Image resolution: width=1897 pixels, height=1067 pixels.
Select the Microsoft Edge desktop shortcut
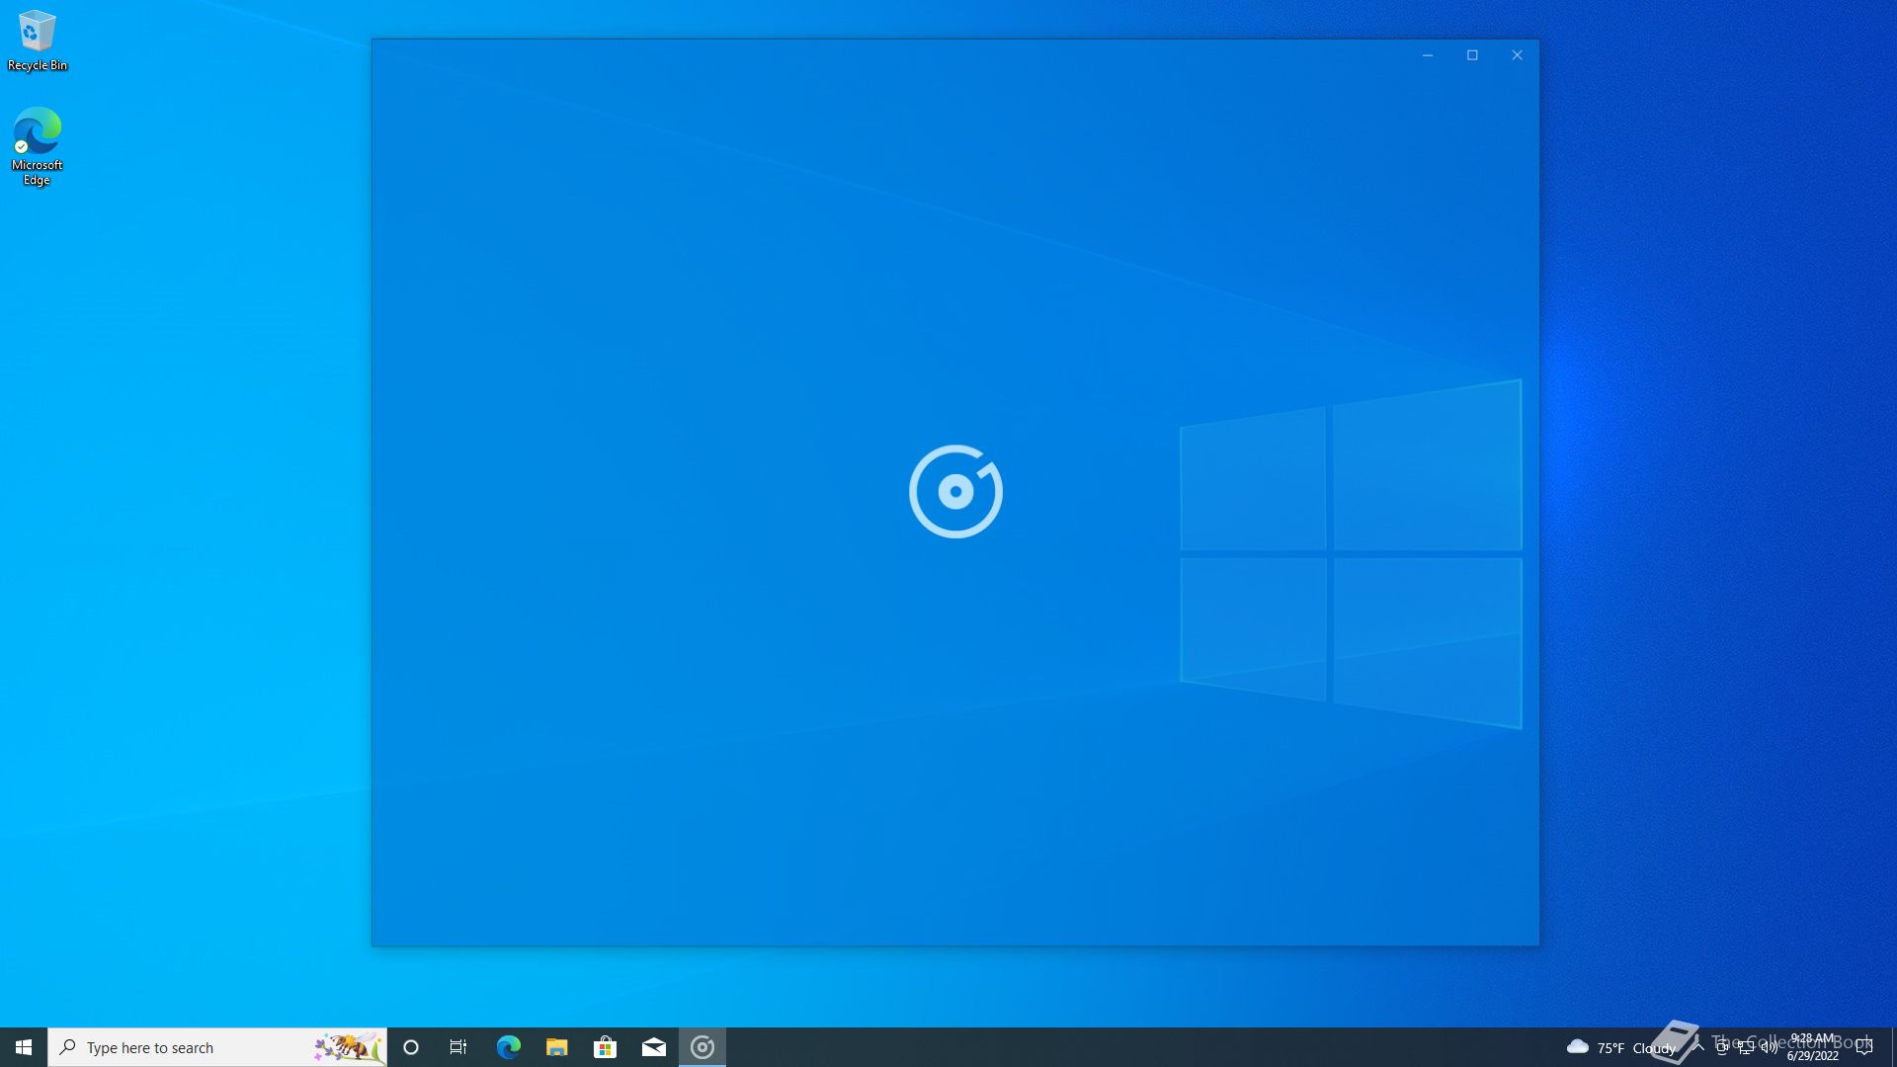point(38,146)
